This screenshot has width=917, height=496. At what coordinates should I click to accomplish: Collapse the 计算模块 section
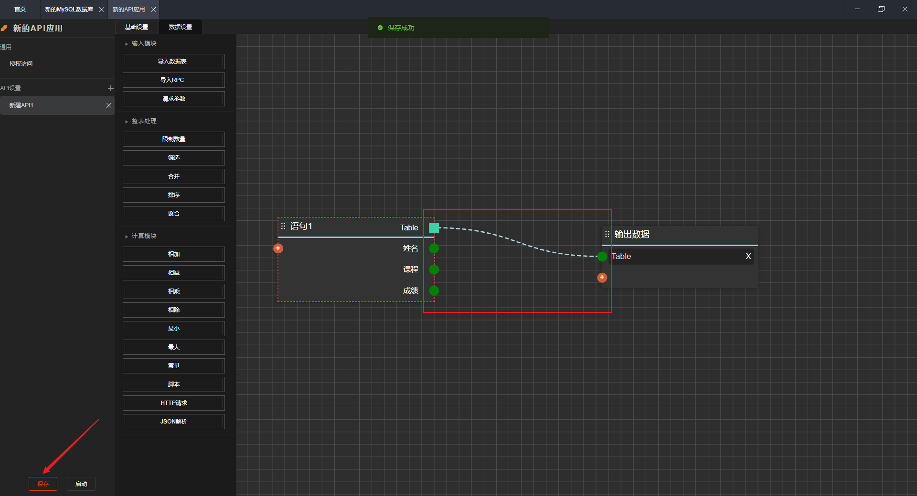point(127,237)
